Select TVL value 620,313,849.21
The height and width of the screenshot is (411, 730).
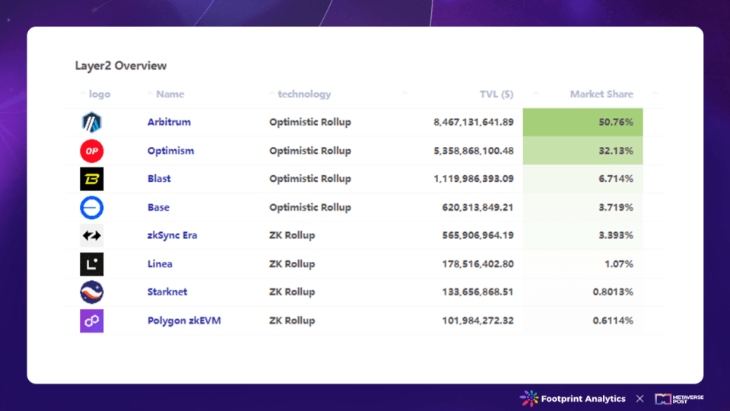478,207
